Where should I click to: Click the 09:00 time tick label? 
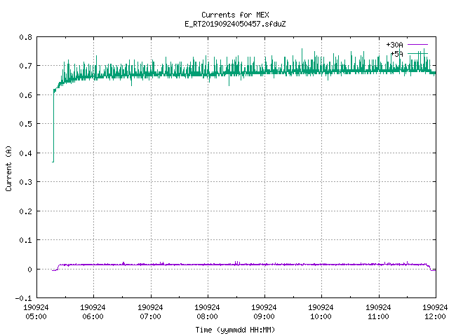pyautogui.click(x=264, y=316)
